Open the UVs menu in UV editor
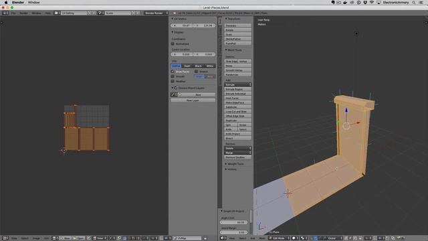The image size is (428, 241). 46,238
